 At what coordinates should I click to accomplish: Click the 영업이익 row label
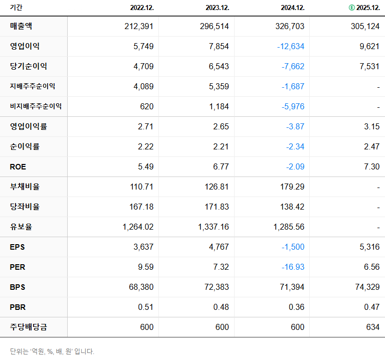25,46
